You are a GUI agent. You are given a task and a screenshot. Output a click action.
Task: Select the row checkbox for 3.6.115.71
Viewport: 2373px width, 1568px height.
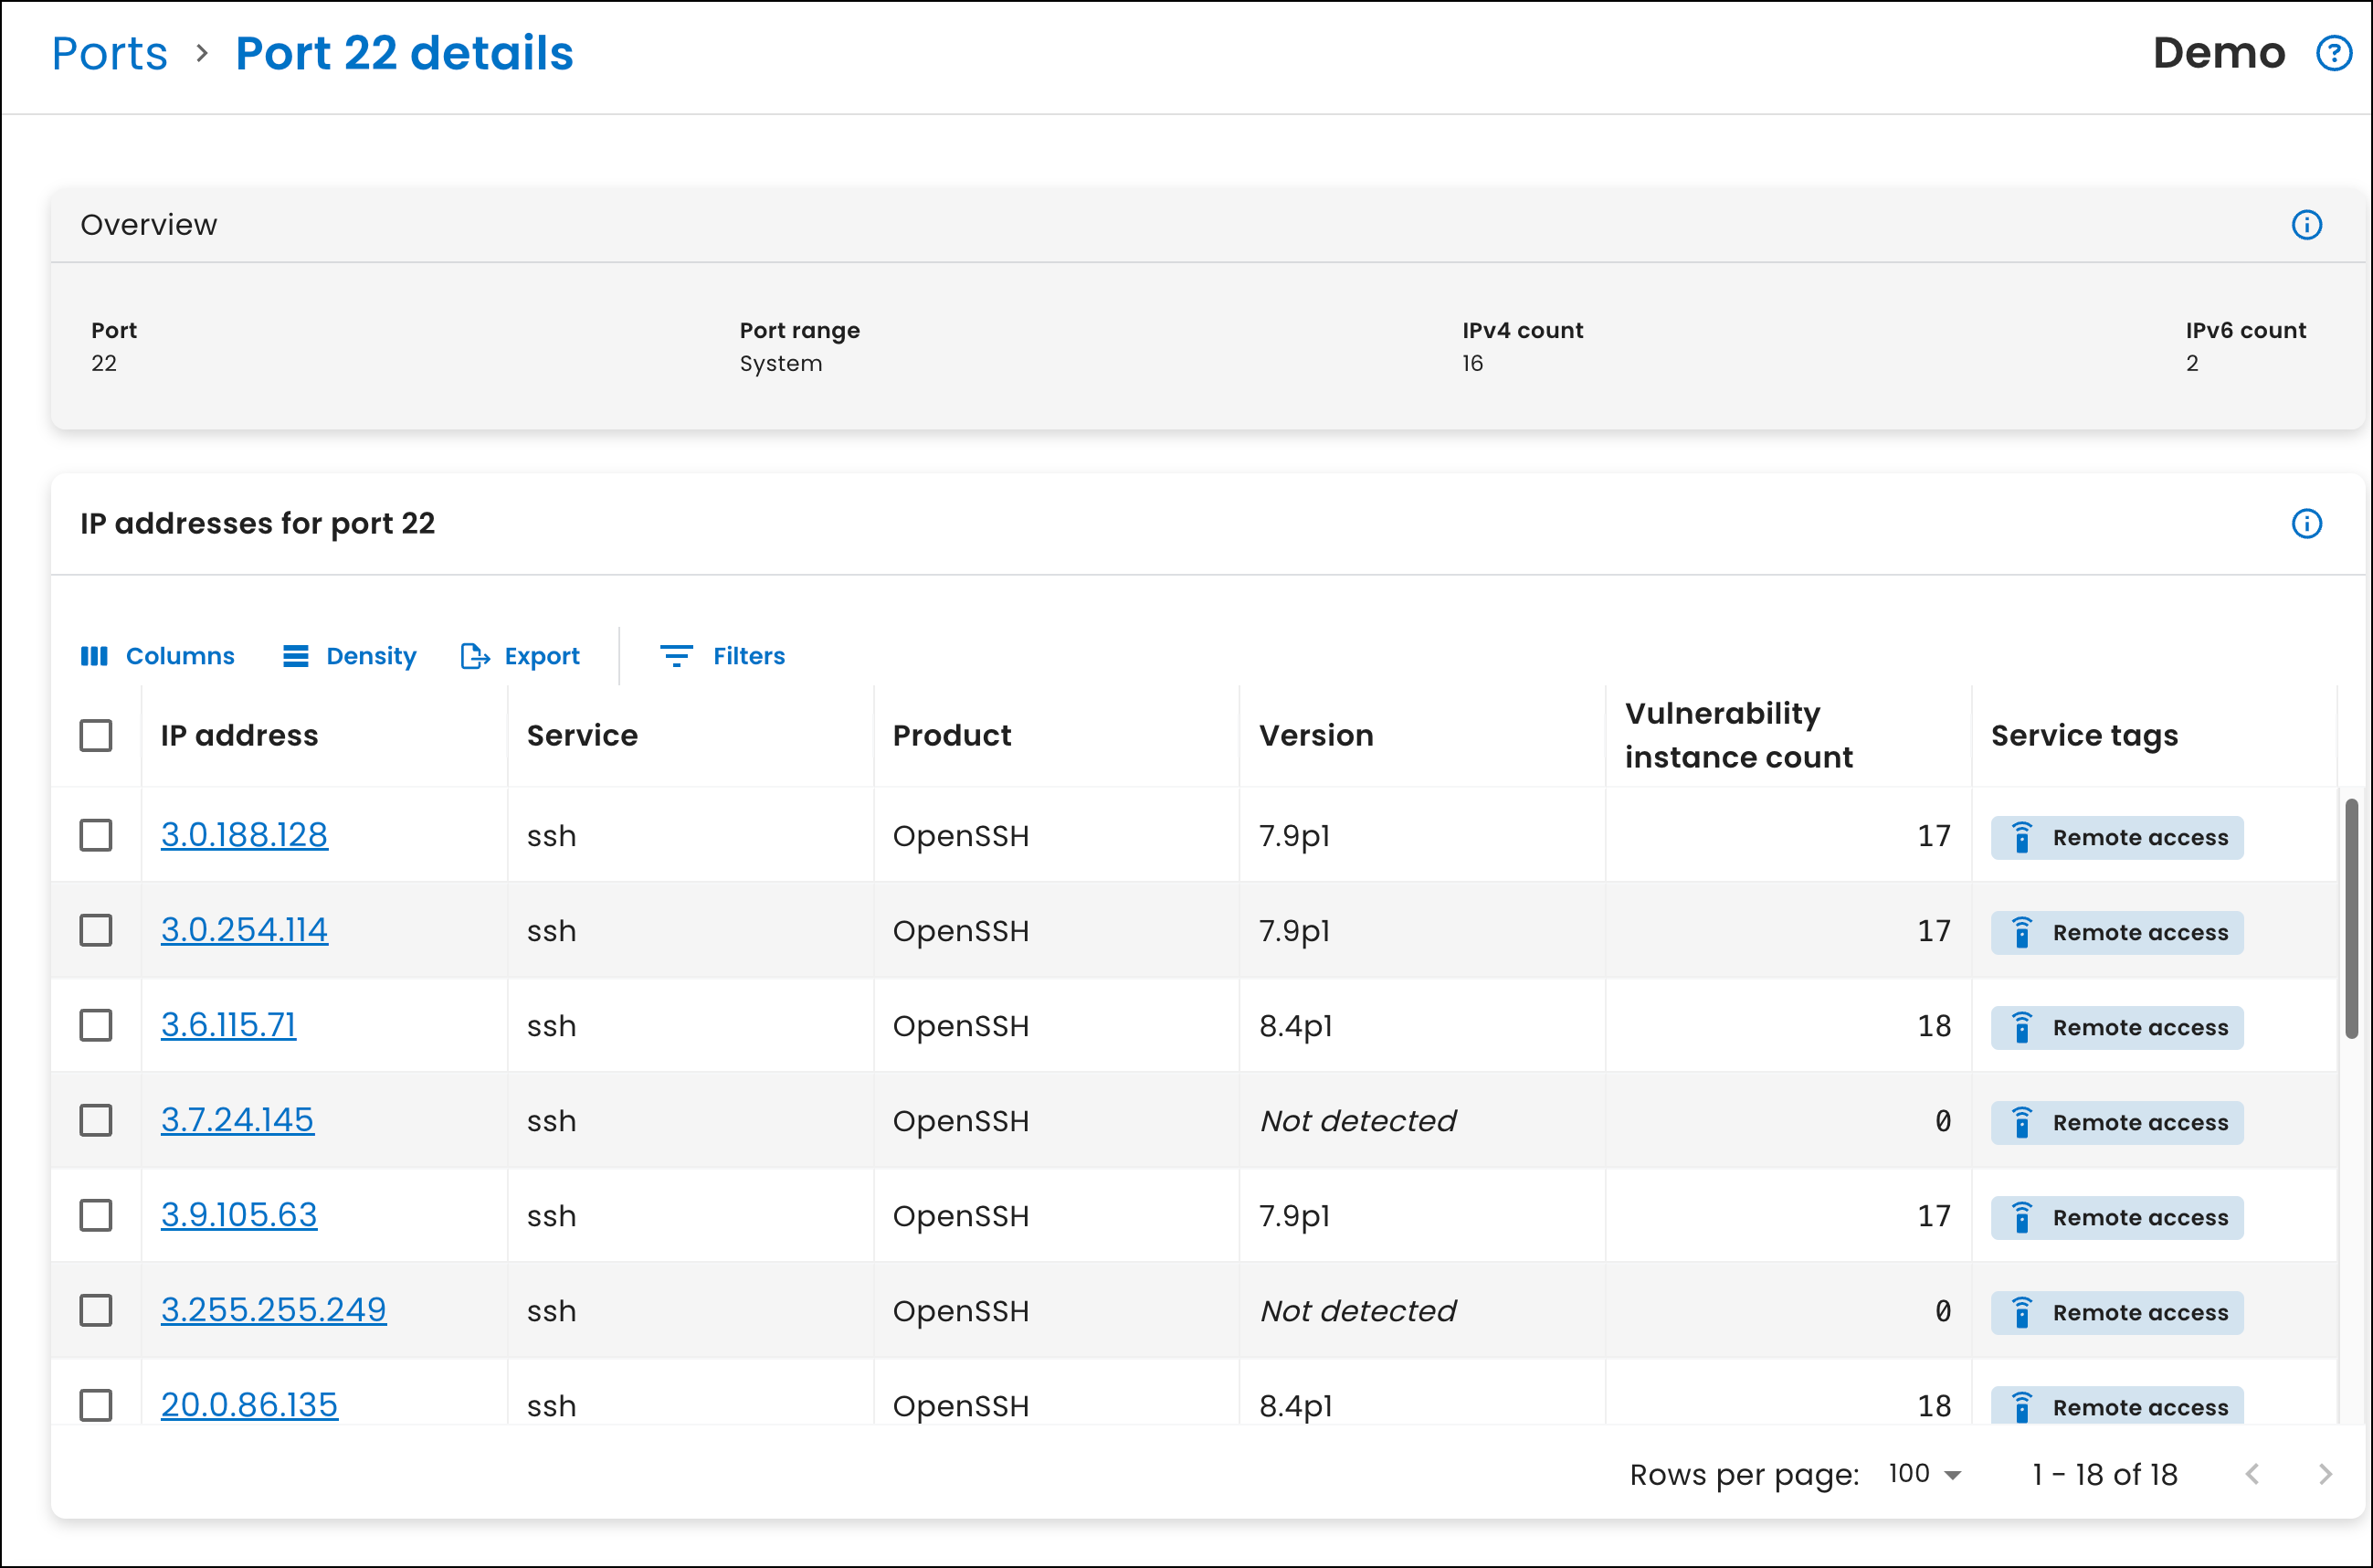tap(96, 1025)
